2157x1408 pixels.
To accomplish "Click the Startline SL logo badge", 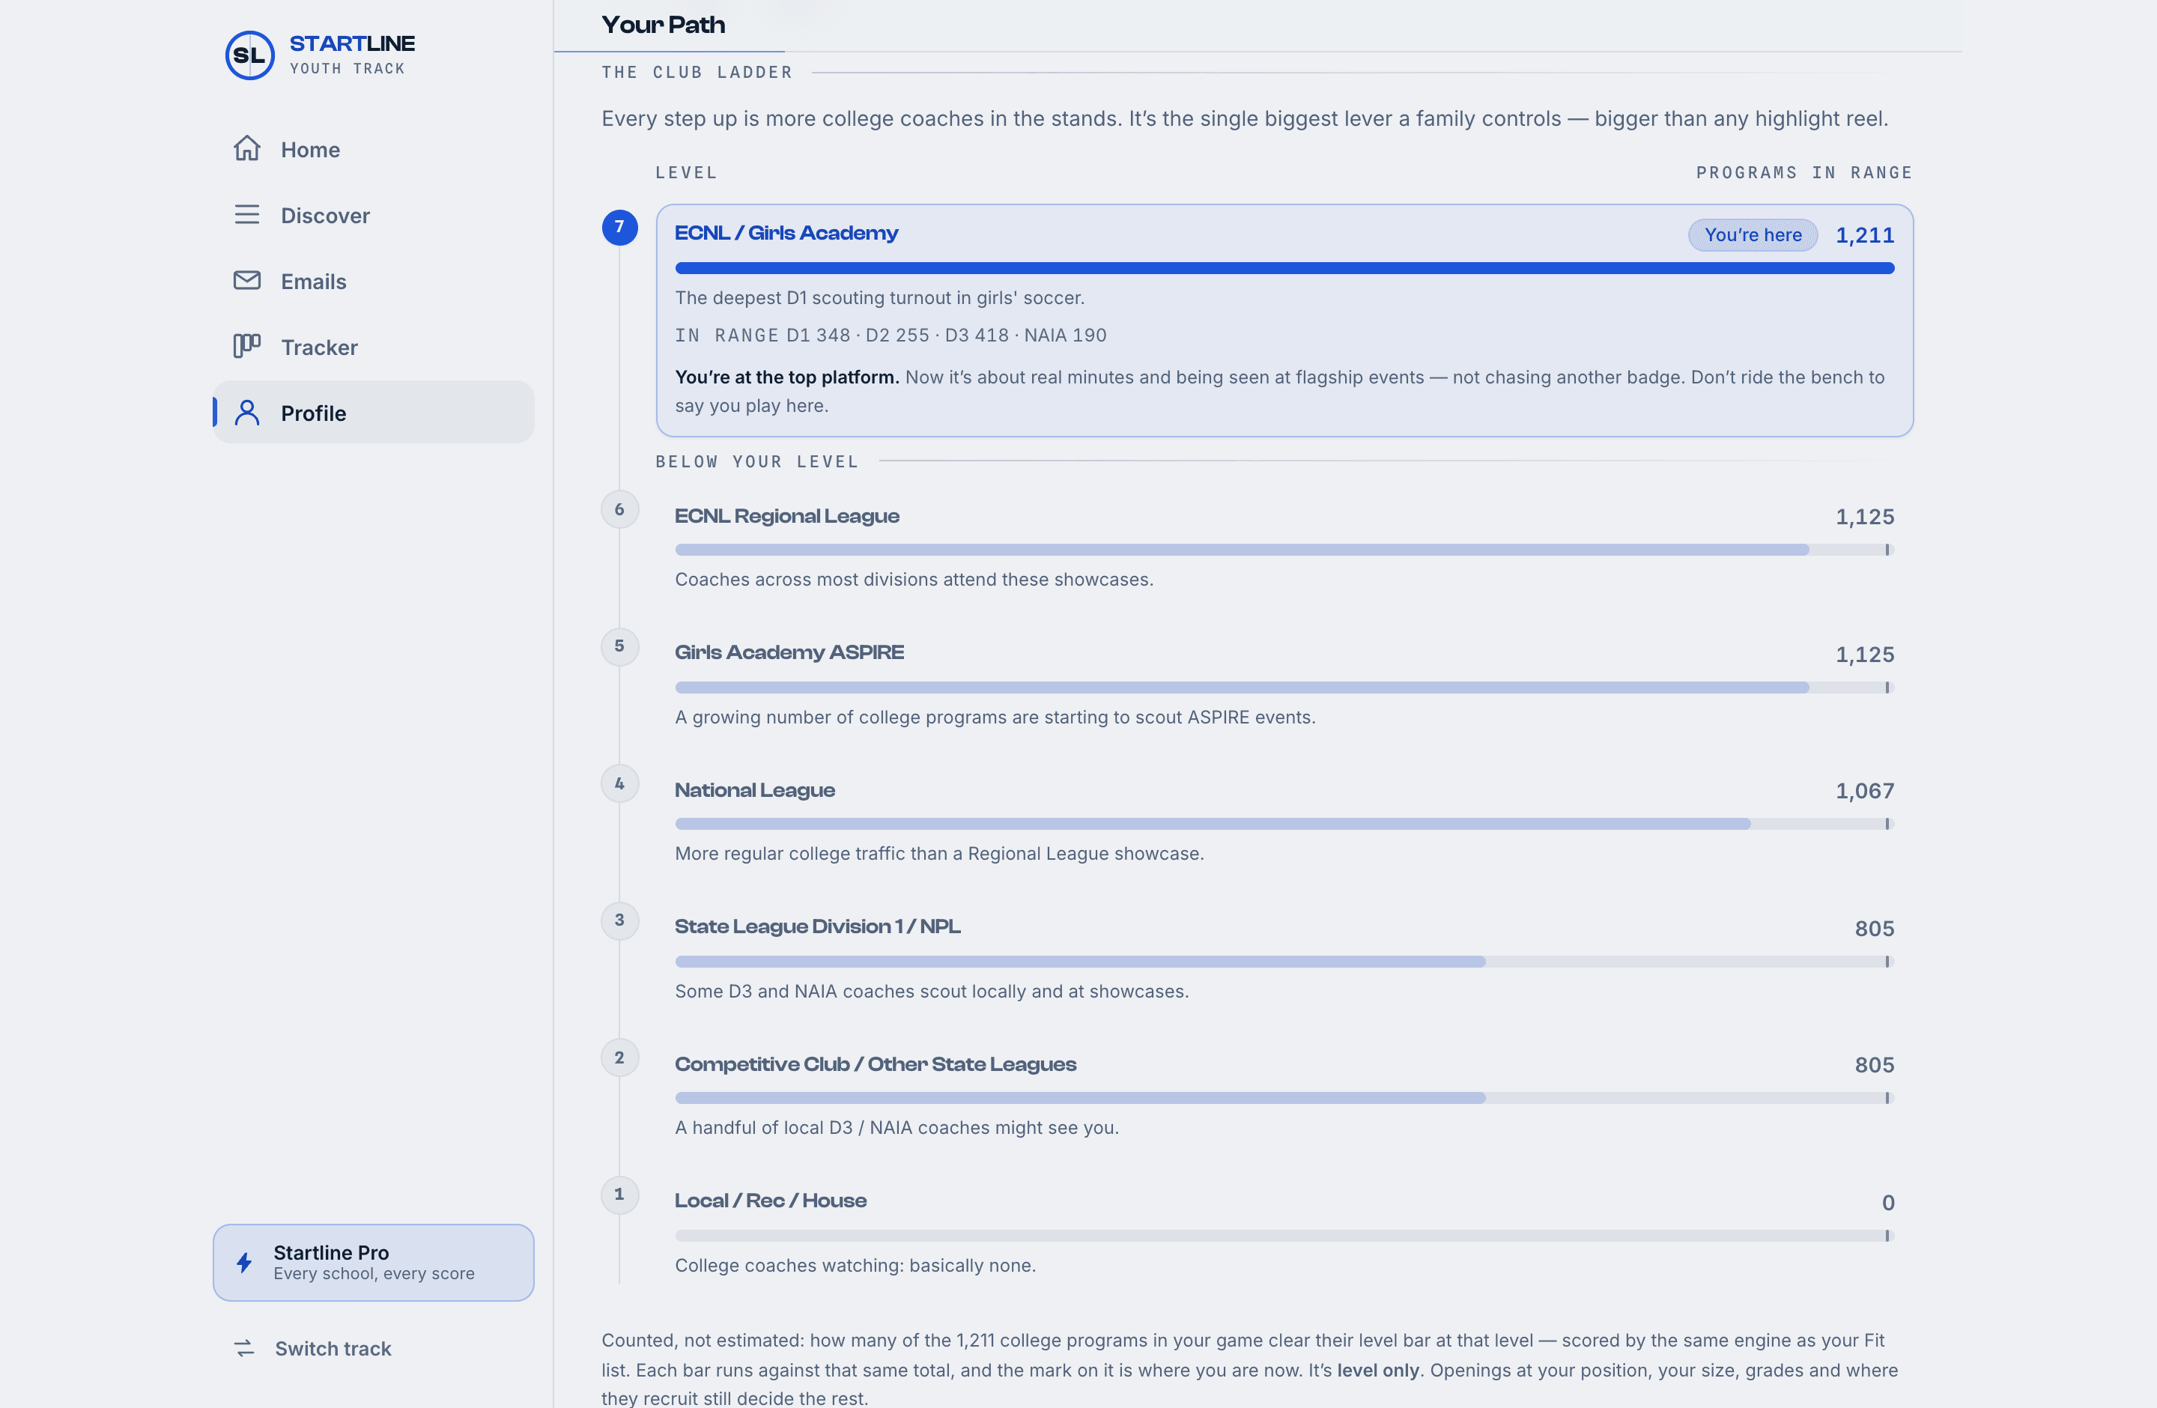I will (x=249, y=55).
